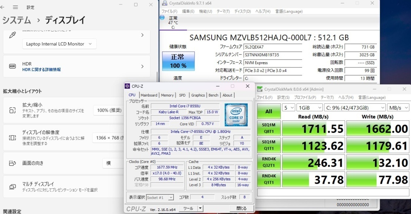The width and height of the screenshot is (411, 214).
Task: Open Settings hamburger navigation menu
Action: [16, 7]
